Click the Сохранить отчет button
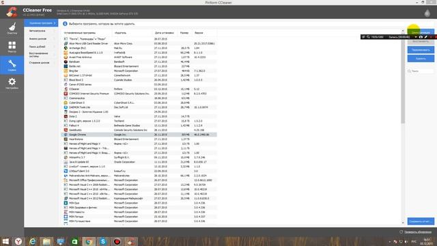Screen dimensions: 437x246 (421, 221)
